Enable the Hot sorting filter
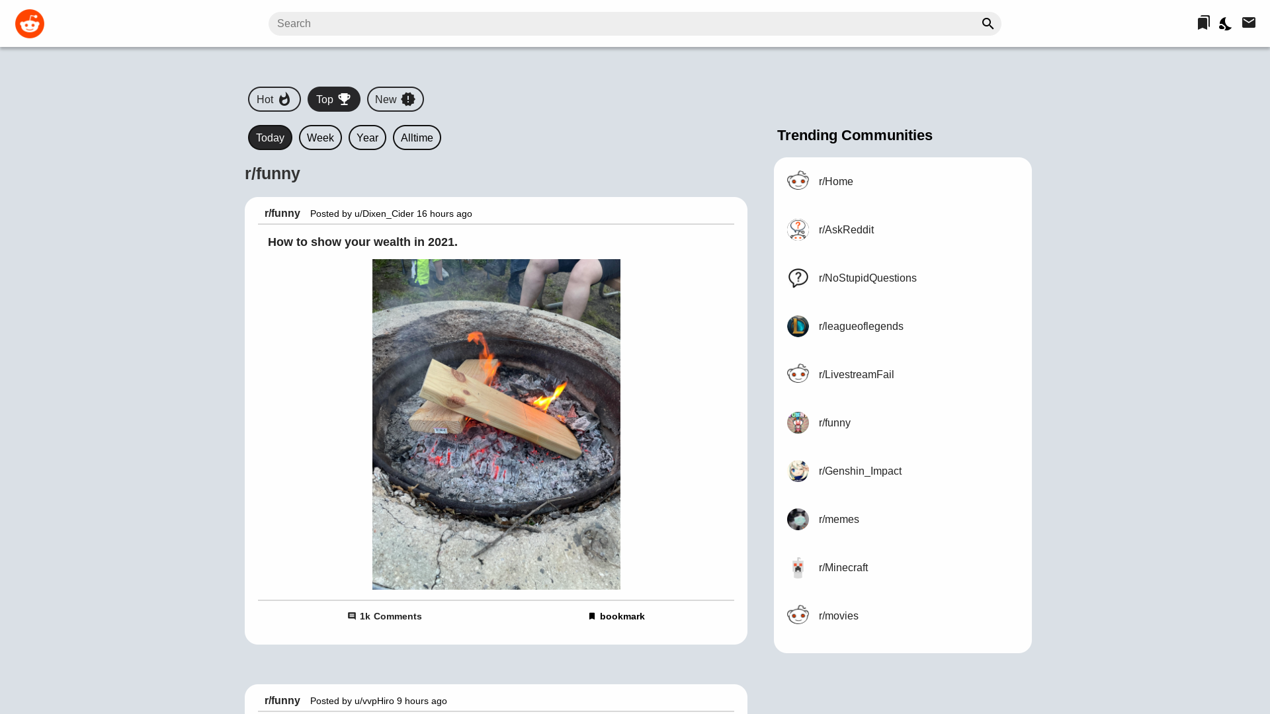 274,99
